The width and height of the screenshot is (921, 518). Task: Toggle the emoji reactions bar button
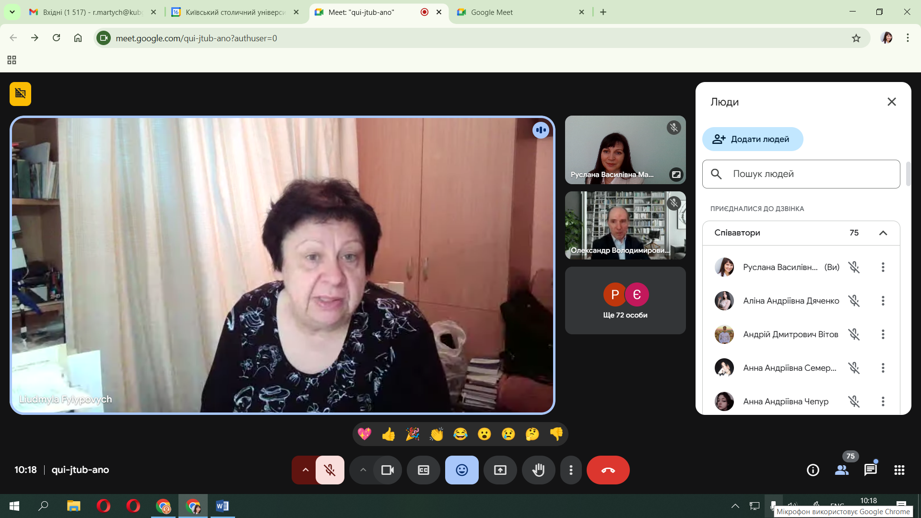tap(461, 470)
